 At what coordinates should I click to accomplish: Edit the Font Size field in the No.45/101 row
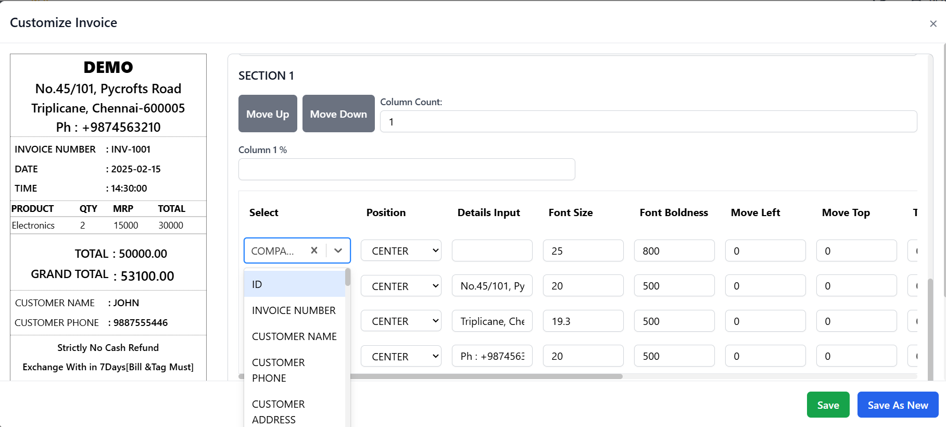click(x=583, y=285)
